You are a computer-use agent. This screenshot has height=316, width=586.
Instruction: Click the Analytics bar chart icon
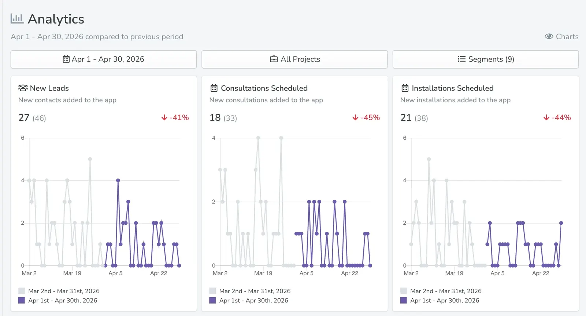[17, 18]
